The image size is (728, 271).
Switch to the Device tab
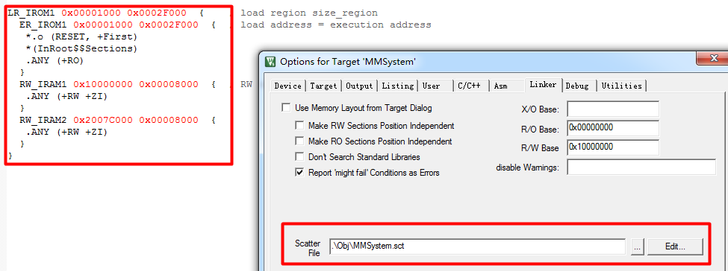tap(288, 86)
